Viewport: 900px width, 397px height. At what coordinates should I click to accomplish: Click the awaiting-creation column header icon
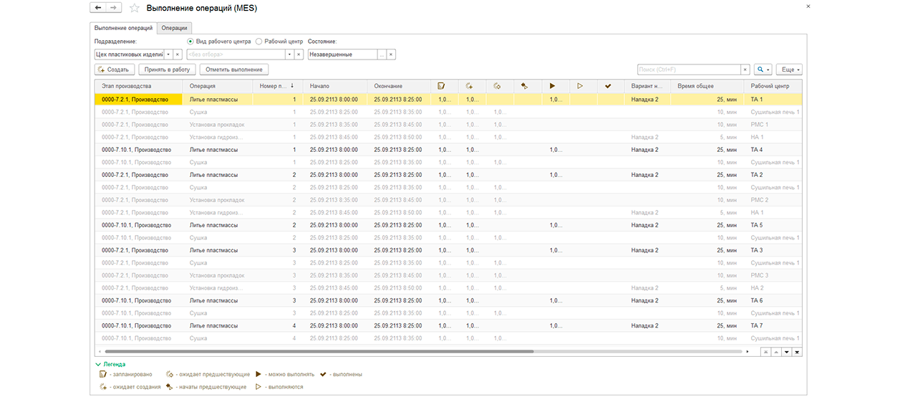tap(469, 86)
